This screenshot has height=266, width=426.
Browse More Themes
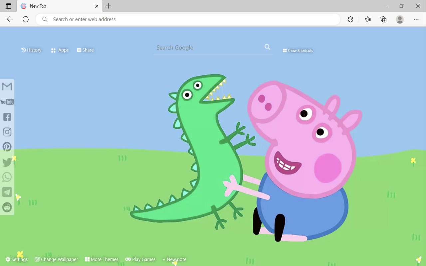(102, 259)
